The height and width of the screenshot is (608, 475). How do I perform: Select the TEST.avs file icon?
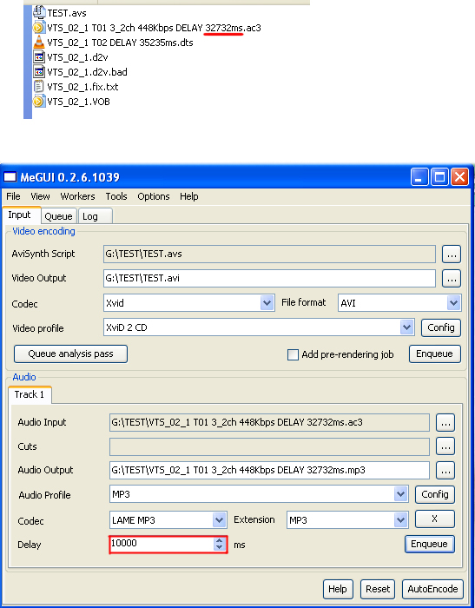point(39,12)
